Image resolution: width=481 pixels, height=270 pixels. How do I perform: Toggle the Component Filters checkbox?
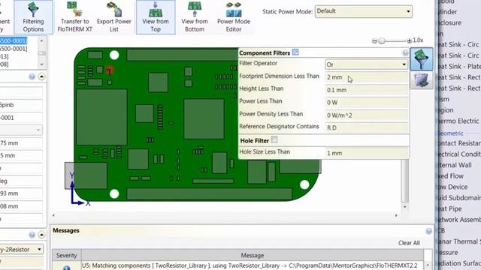pyautogui.click(x=295, y=52)
